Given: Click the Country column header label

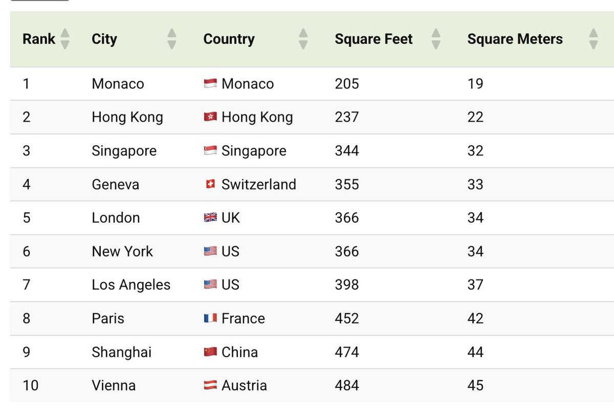Looking at the screenshot, I should (229, 39).
